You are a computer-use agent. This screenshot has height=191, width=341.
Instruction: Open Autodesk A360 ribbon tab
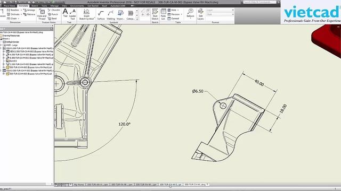coord(118,6)
